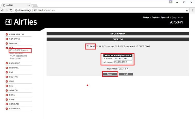Click the Ağ Maskesi input field

click(x=123, y=62)
